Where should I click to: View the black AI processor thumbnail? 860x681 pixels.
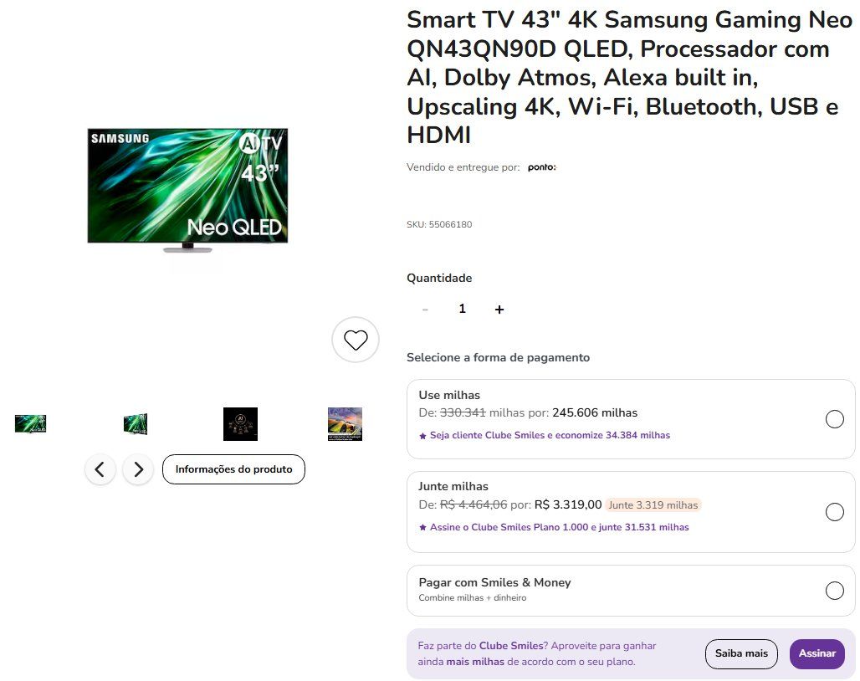pos(240,424)
